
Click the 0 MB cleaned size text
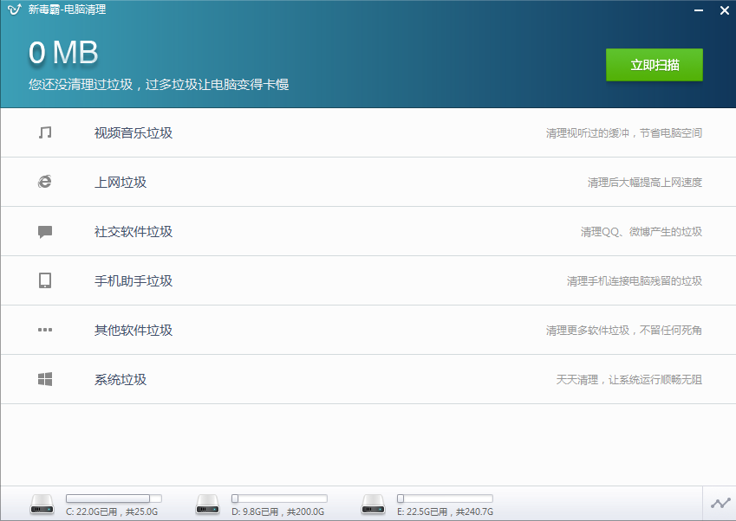63,53
